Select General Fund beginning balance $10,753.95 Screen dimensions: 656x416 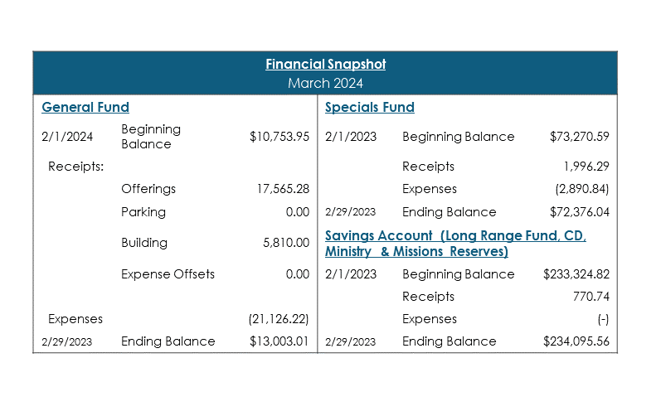[x=279, y=137]
